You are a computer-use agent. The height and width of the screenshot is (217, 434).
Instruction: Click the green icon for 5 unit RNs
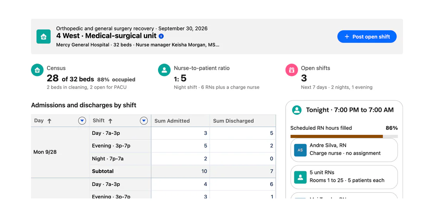pyautogui.click(x=300, y=177)
